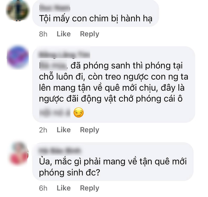Open blurred author name above 'Ủa, mắc gì'

[x=60, y=151]
